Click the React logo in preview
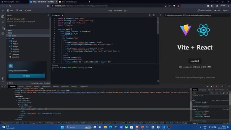The width and height of the screenshot is (231, 130). [x=204, y=30]
